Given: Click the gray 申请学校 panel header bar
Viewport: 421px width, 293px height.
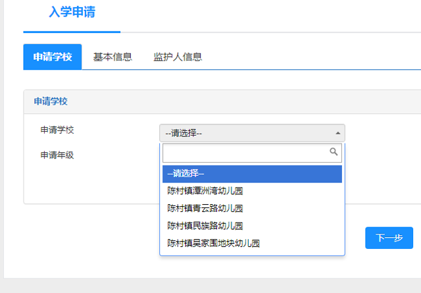Looking at the screenshot, I should 222,101.
